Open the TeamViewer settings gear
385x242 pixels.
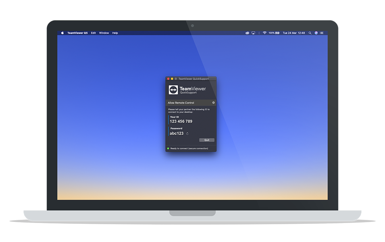click(x=213, y=103)
